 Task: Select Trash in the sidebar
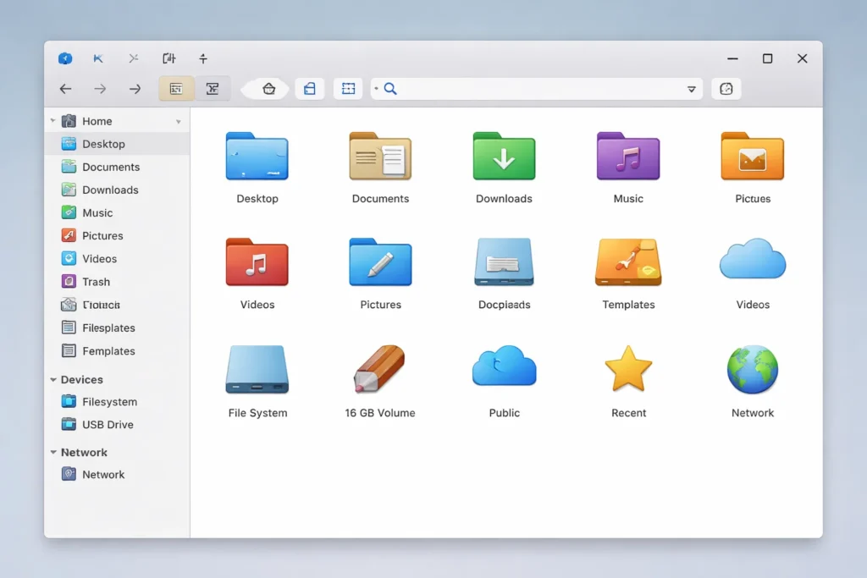coord(96,282)
